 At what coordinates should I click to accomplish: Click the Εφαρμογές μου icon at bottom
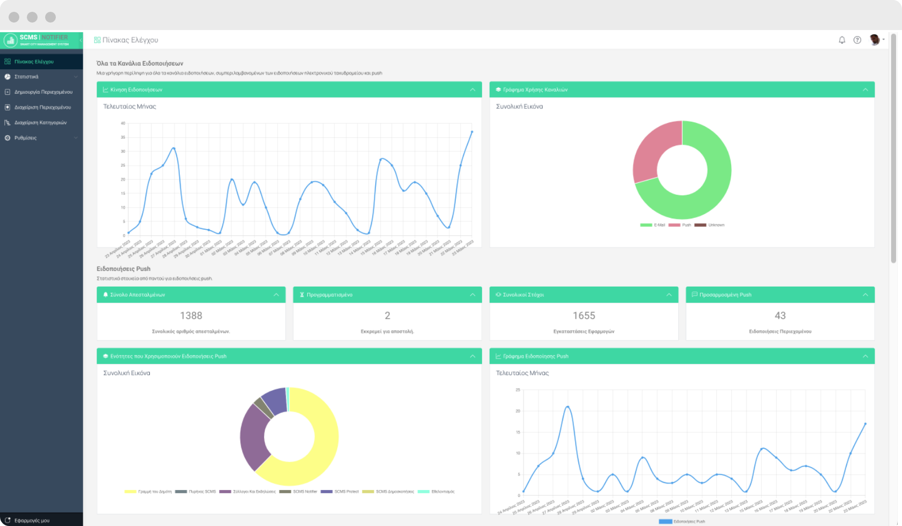[8, 520]
